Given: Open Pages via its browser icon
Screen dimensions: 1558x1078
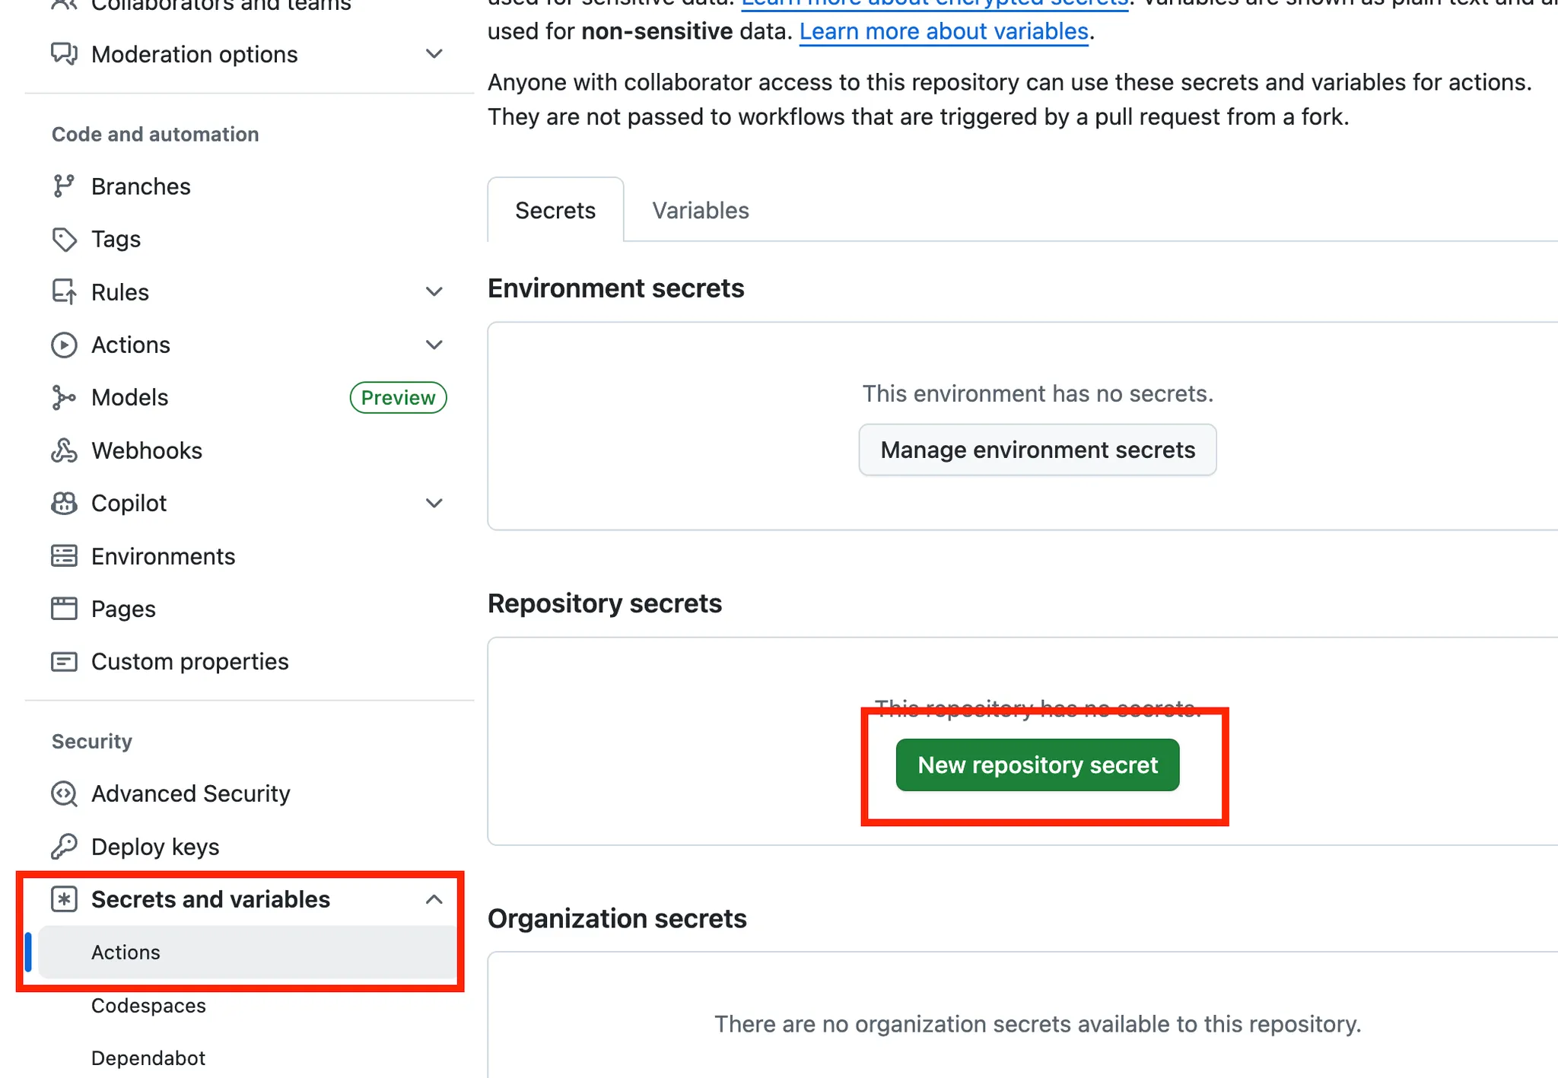Looking at the screenshot, I should tap(64, 609).
